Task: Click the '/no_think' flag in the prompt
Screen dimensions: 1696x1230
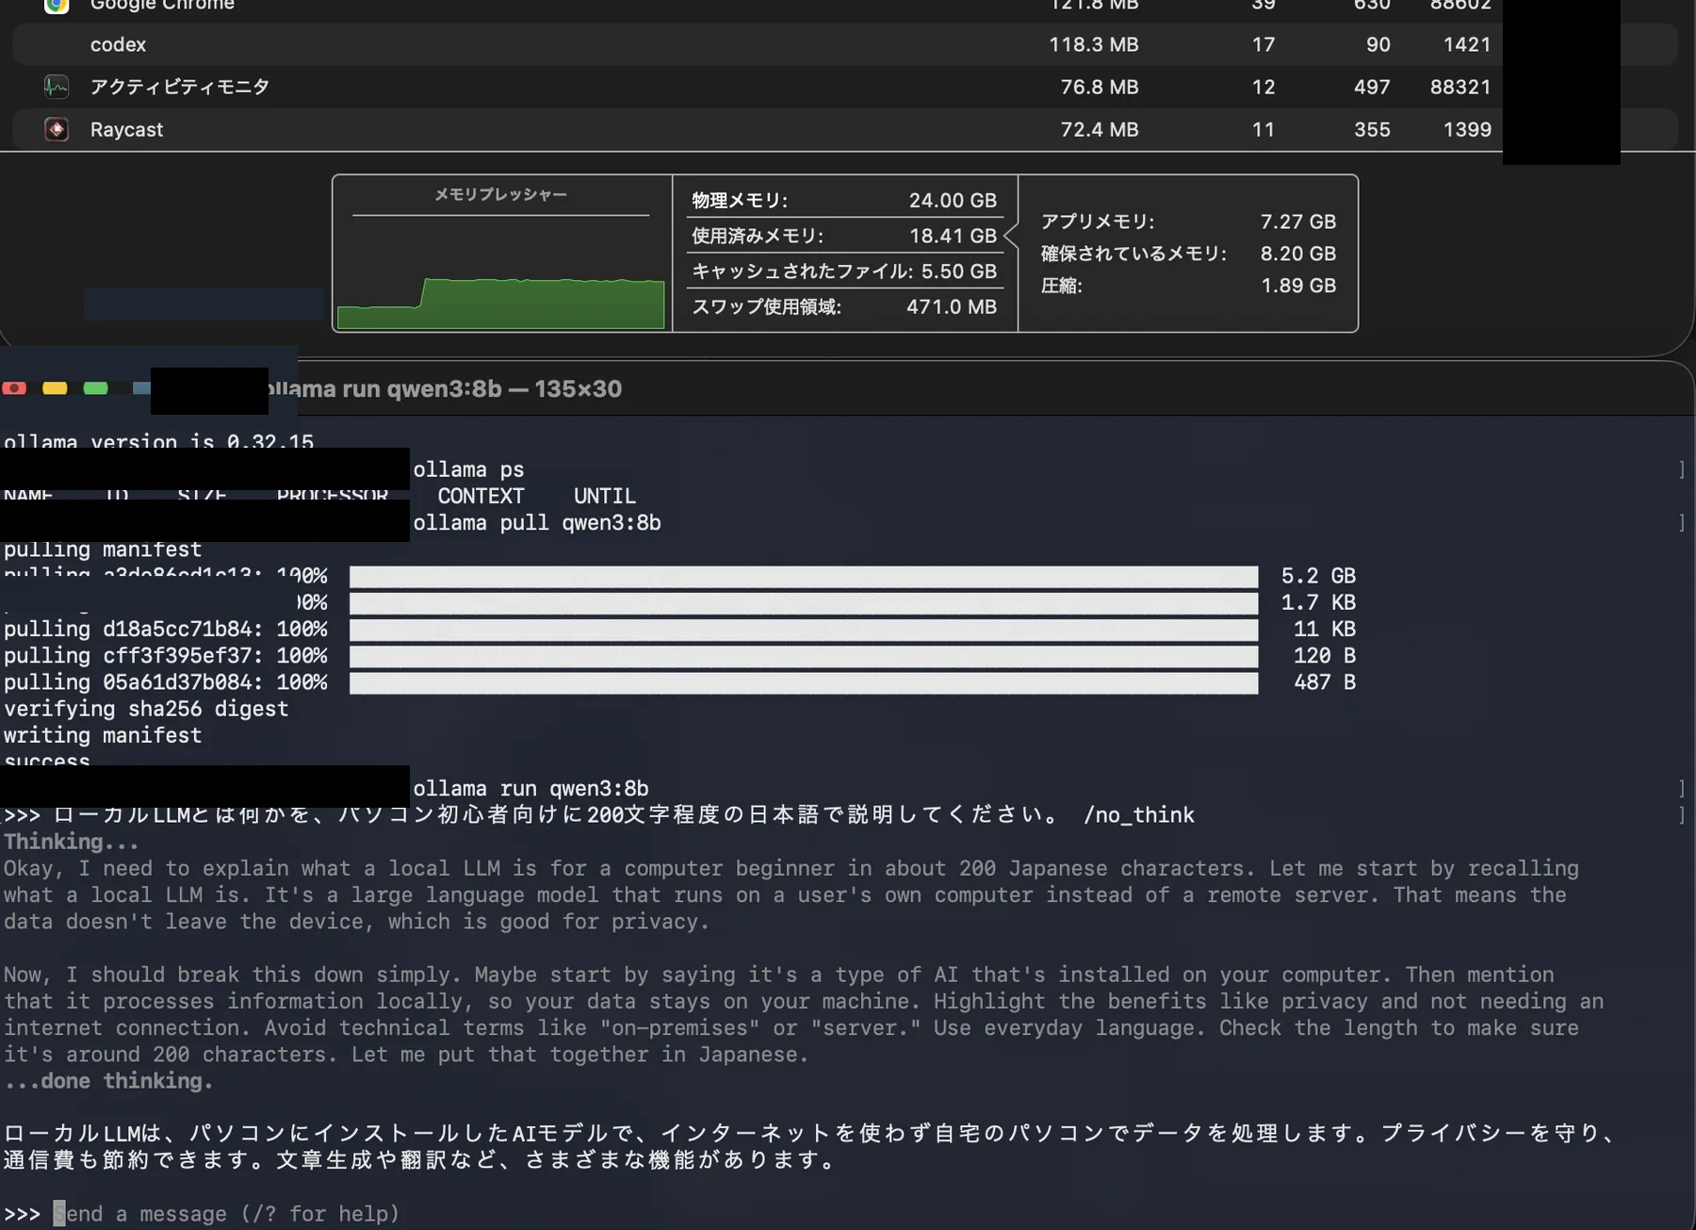Action: (1139, 814)
